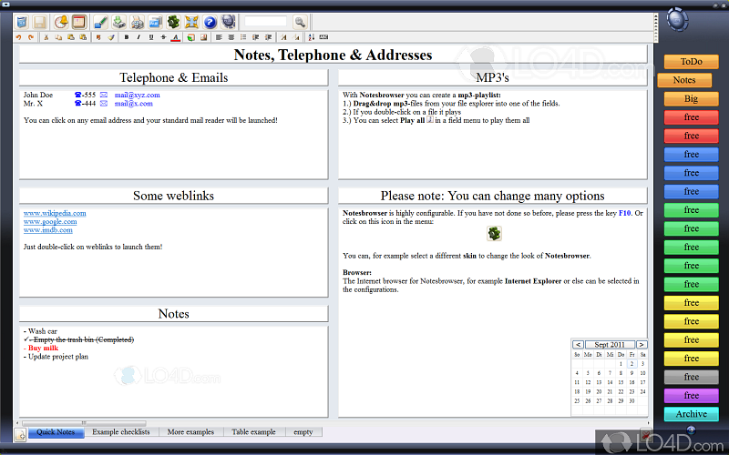Click the gear icon inside the options note
The image size is (729, 455).
coord(494,234)
